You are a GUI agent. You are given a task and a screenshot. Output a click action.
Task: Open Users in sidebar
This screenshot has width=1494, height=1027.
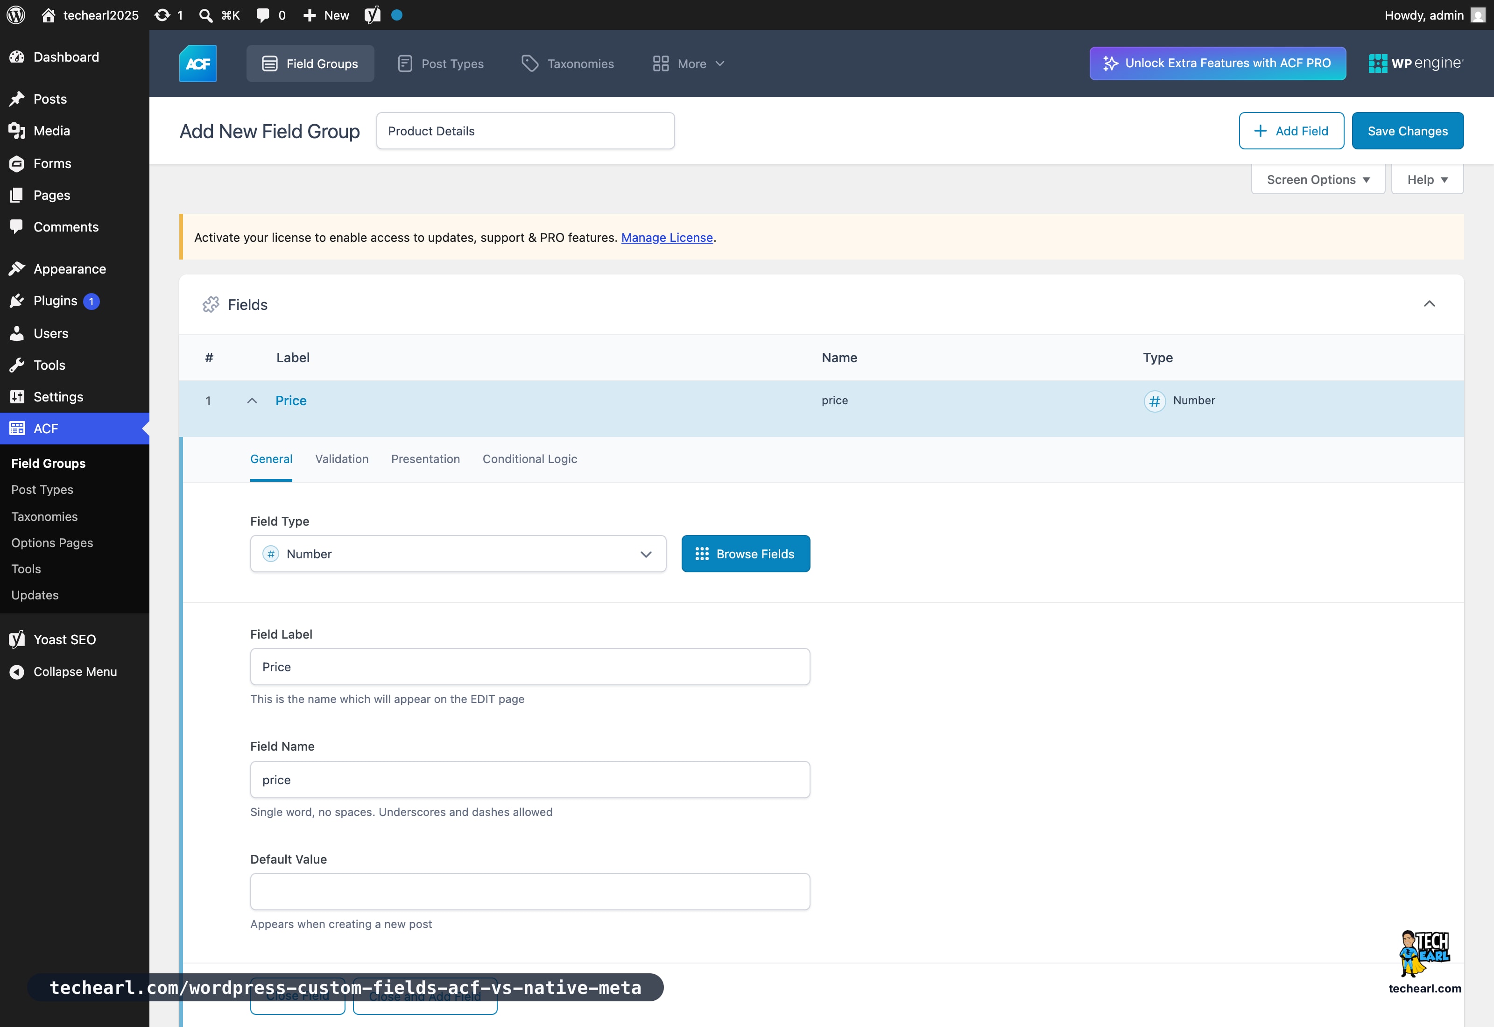point(75,333)
